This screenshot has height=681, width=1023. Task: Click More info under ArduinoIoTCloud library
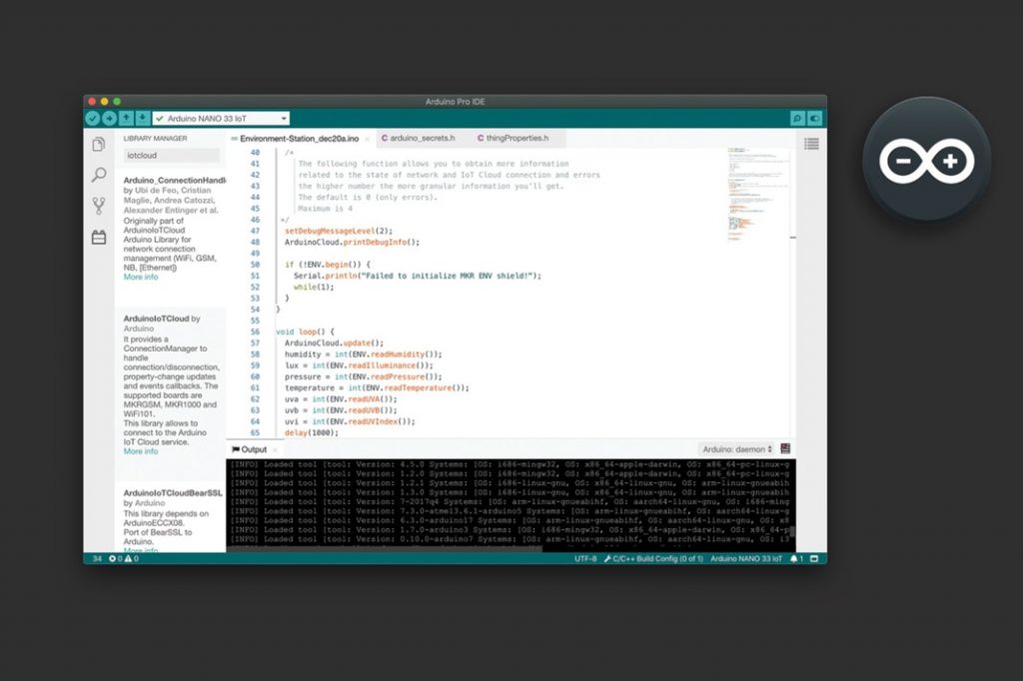[141, 450]
